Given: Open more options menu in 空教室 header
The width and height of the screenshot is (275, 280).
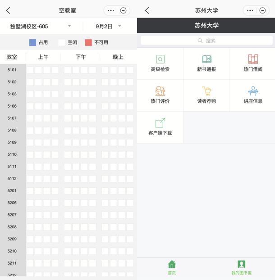Looking at the screenshot, I should tap(110, 10).
